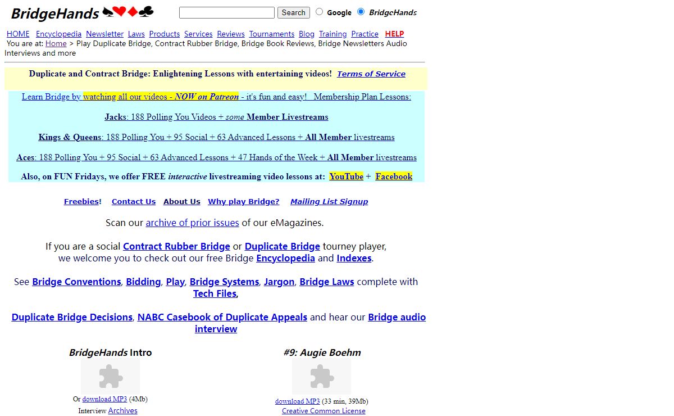Open NABC Casebook of Duplicate Appeals link
Image resolution: width=674 pixels, height=416 pixels.
[222, 317]
